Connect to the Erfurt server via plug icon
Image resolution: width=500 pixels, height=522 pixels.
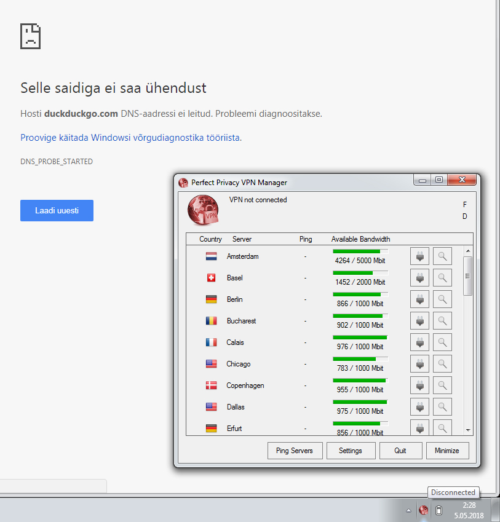pyautogui.click(x=420, y=427)
